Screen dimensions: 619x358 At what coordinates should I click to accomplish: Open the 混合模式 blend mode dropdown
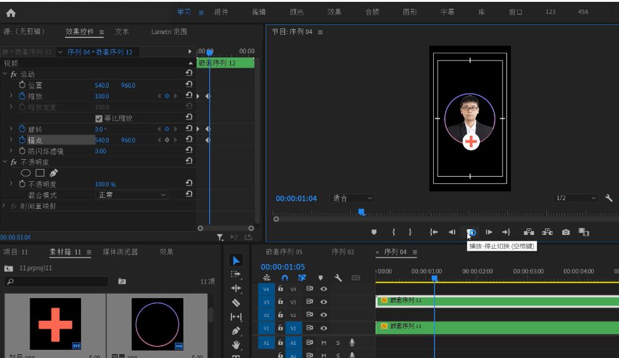tap(132, 195)
